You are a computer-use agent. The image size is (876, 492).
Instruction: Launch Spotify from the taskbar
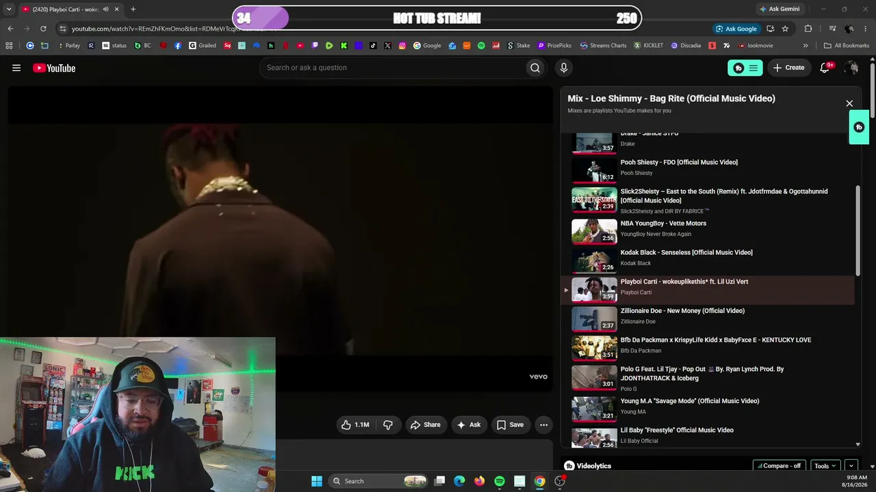(x=500, y=481)
